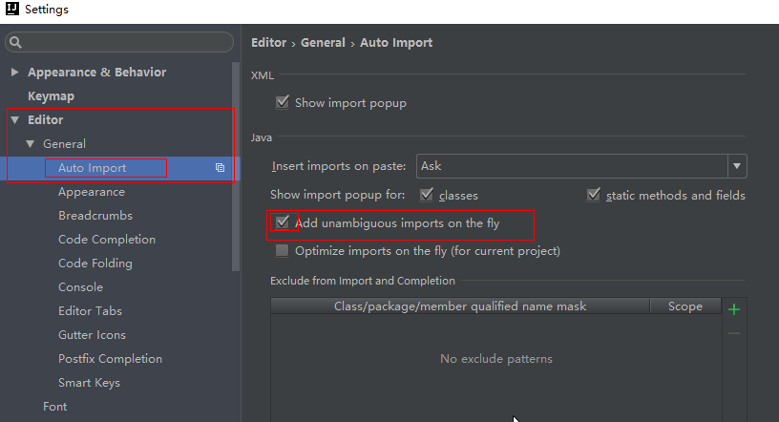Click the minus remove-pattern icon
The width and height of the screenshot is (779, 422).
734,333
